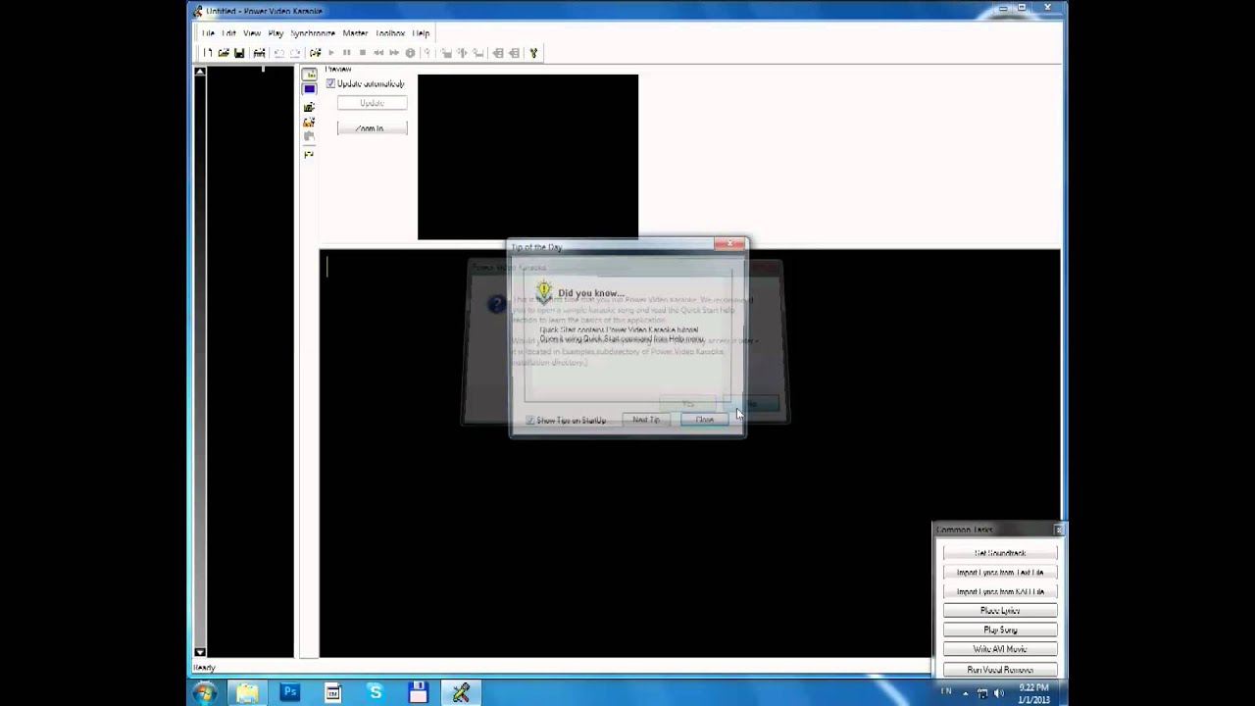Image resolution: width=1255 pixels, height=706 pixels.
Task: Click Import Lyrics from Text File
Action: 1000,573
